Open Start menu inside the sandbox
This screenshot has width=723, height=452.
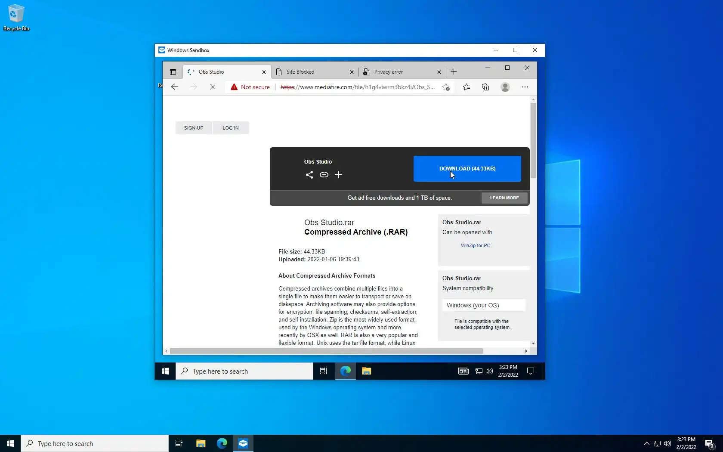coord(165,371)
